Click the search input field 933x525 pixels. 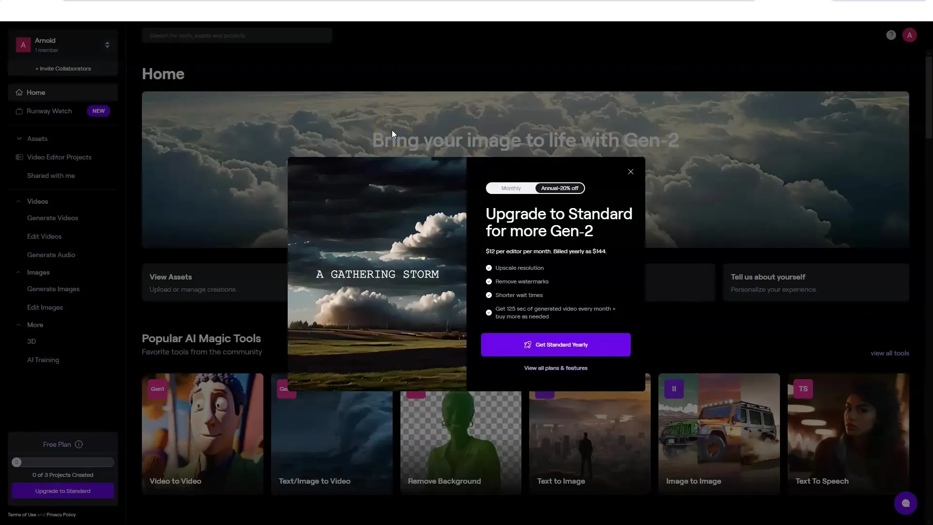[237, 35]
